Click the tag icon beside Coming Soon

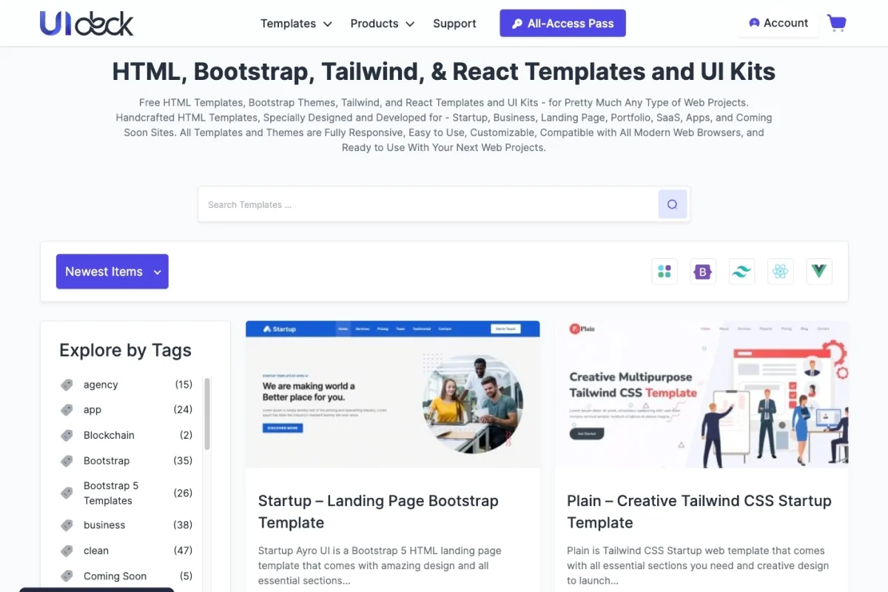click(x=67, y=576)
